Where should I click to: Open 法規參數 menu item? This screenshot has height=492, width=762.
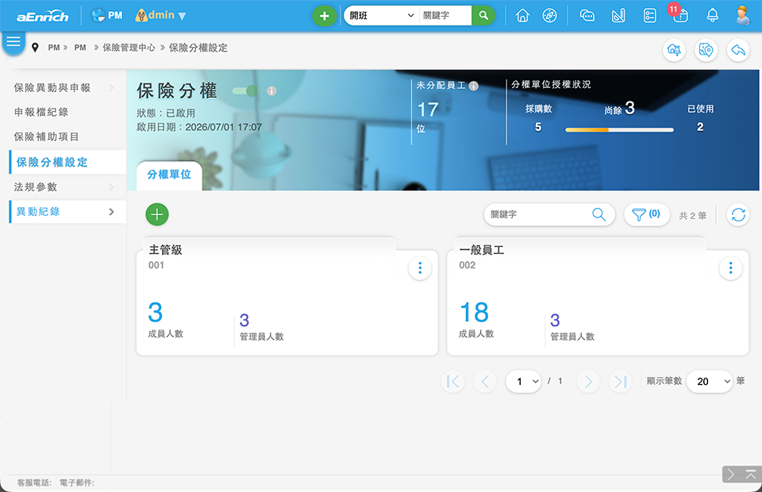pos(36,187)
